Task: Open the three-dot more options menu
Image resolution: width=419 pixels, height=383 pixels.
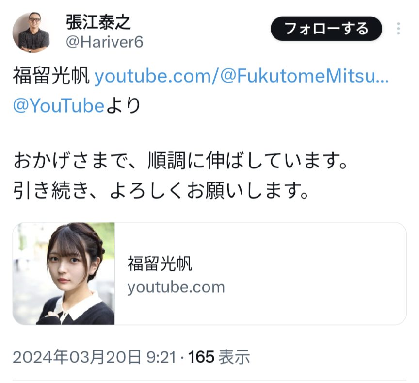Action: point(398,29)
